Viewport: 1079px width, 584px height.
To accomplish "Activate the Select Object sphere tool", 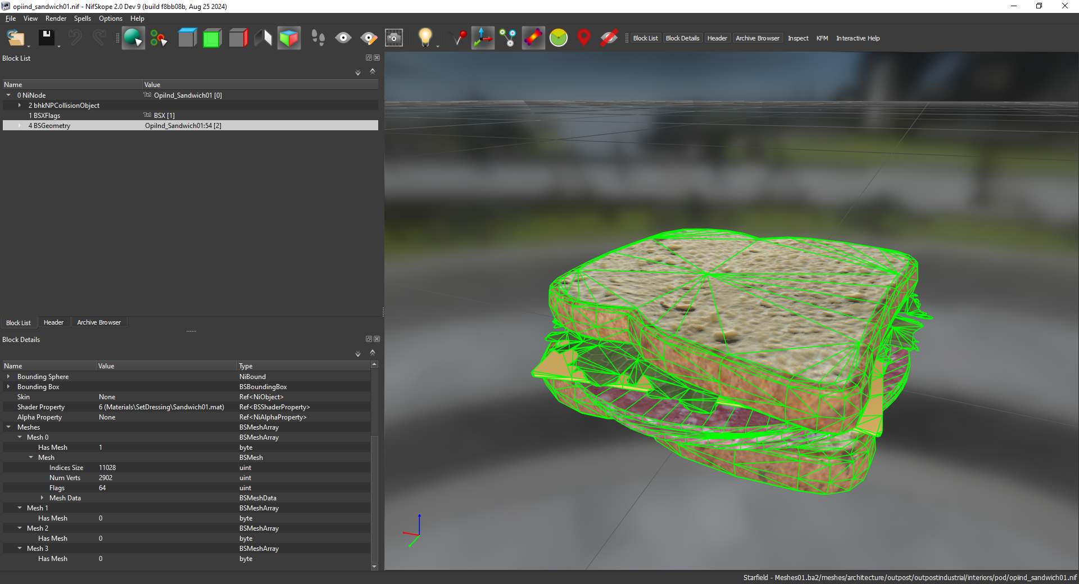I will (133, 38).
